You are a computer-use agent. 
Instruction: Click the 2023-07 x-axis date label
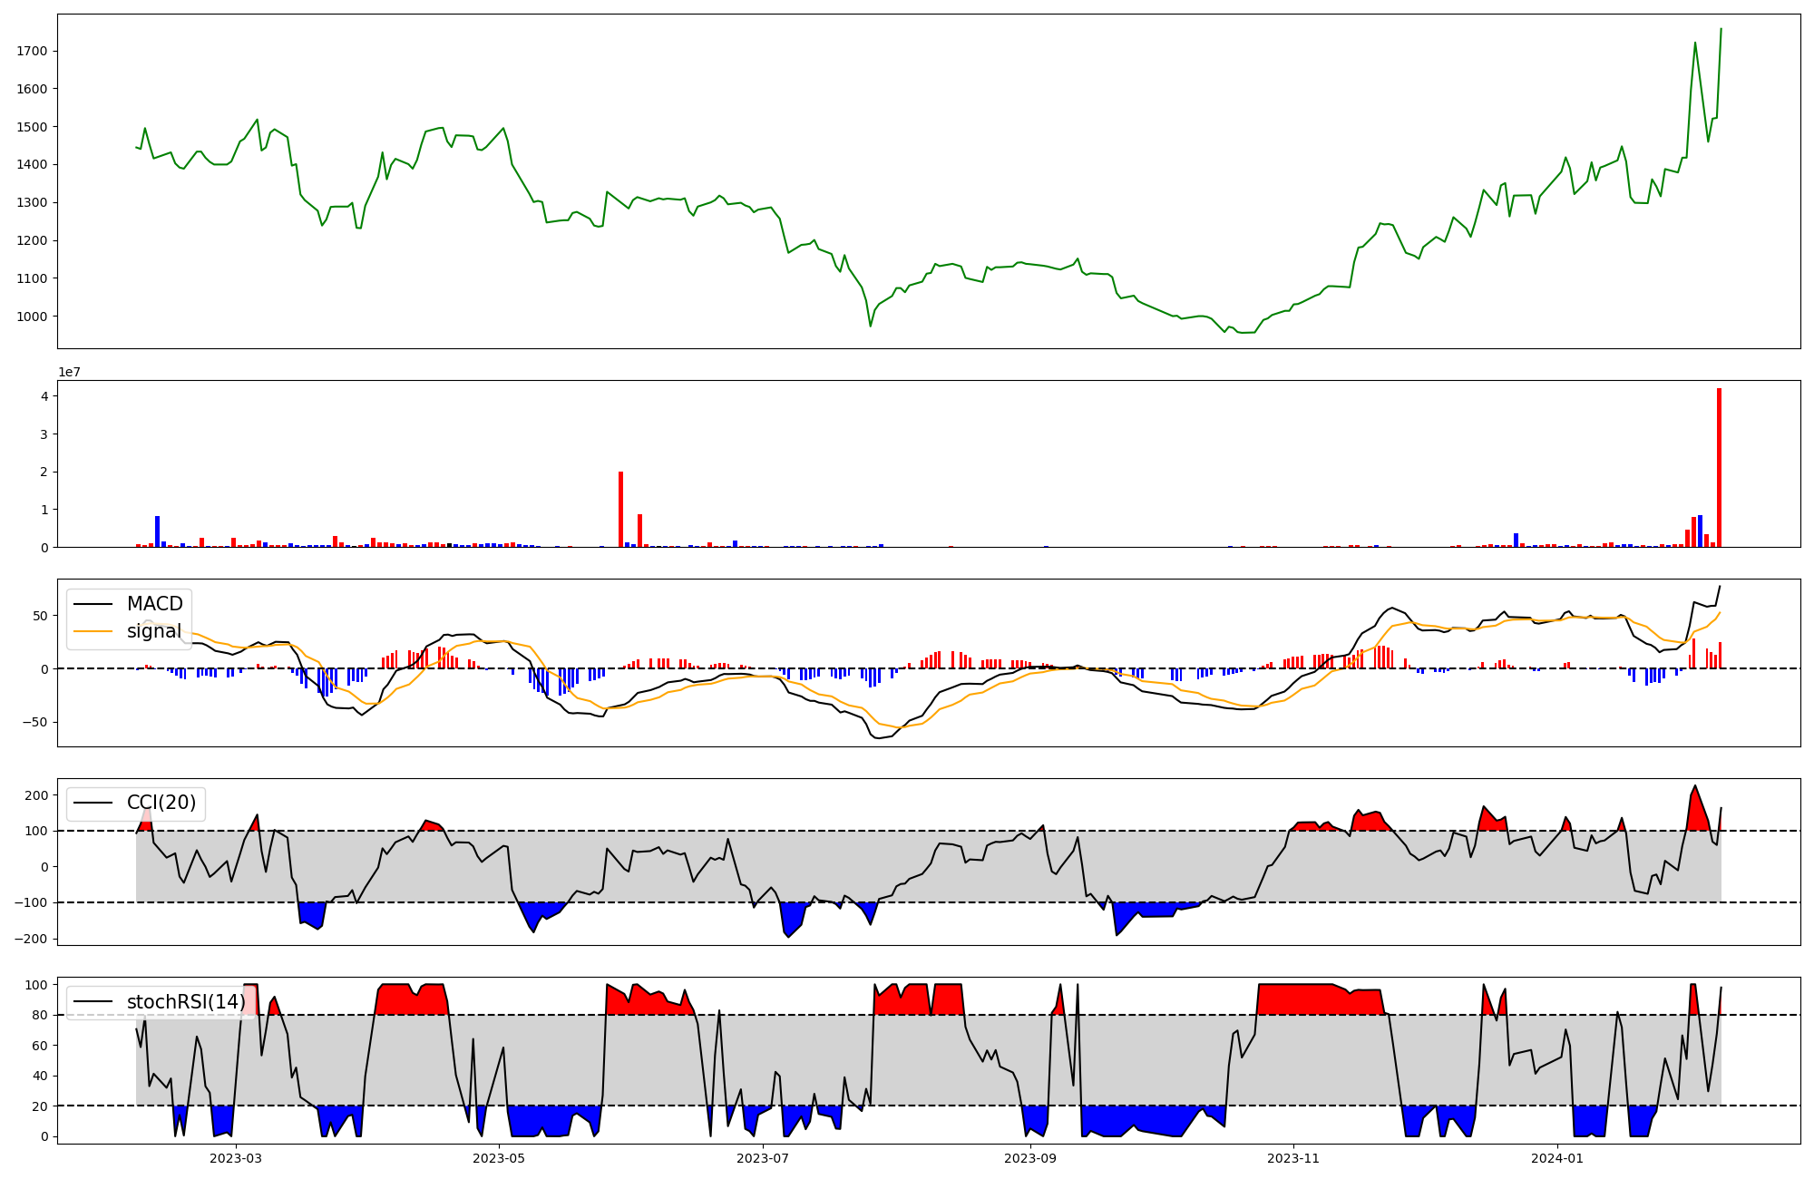pyautogui.click(x=763, y=1158)
